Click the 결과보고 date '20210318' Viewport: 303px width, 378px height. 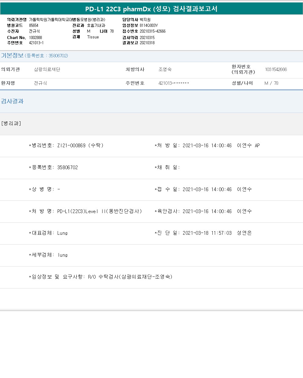click(147, 43)
